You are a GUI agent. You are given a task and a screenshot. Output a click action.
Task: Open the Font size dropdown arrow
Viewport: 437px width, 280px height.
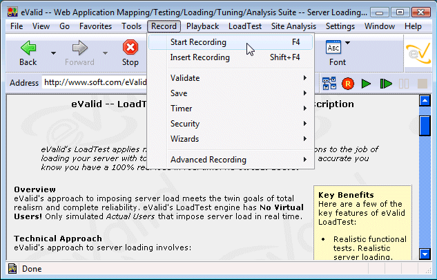pyautogui.click(x=348, y=44)
